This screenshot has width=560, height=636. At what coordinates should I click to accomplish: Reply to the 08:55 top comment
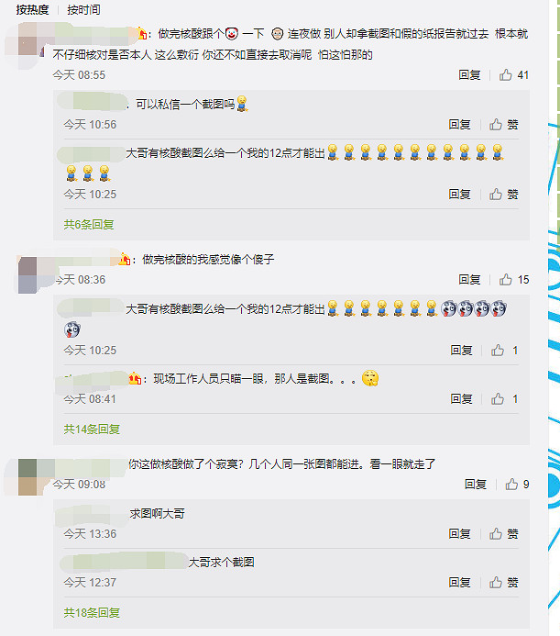(x=469, y=74)
